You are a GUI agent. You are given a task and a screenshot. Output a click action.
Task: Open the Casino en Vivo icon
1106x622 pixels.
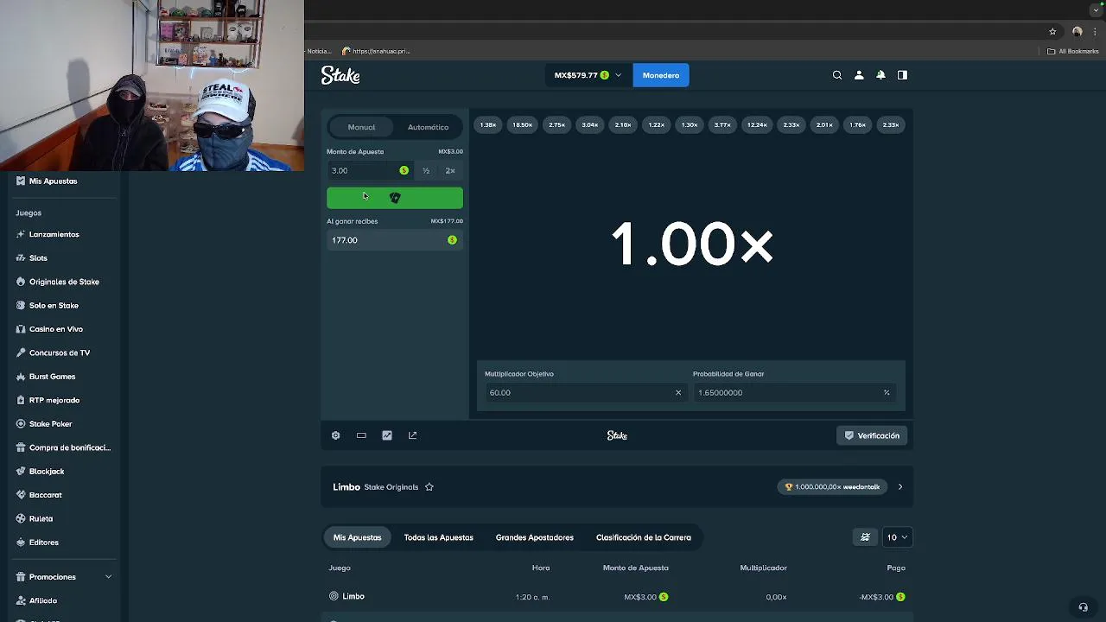point(20,329)
